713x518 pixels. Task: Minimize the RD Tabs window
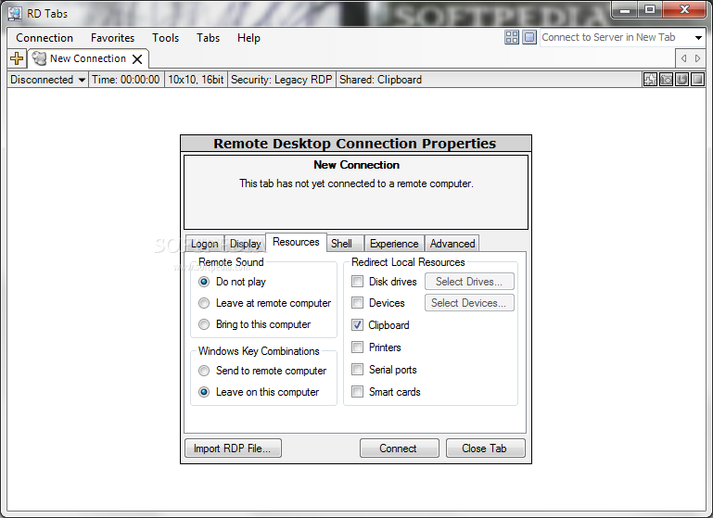point(625,10)
